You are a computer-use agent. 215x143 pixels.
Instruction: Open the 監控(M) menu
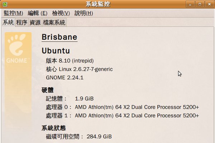pyautogui.click(x=13, y=13)
